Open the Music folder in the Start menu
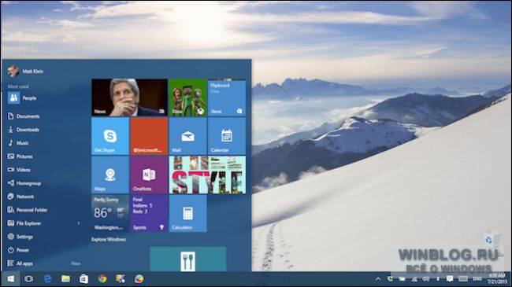This screenshot has width=512, height=287. (x=18, y=143)
